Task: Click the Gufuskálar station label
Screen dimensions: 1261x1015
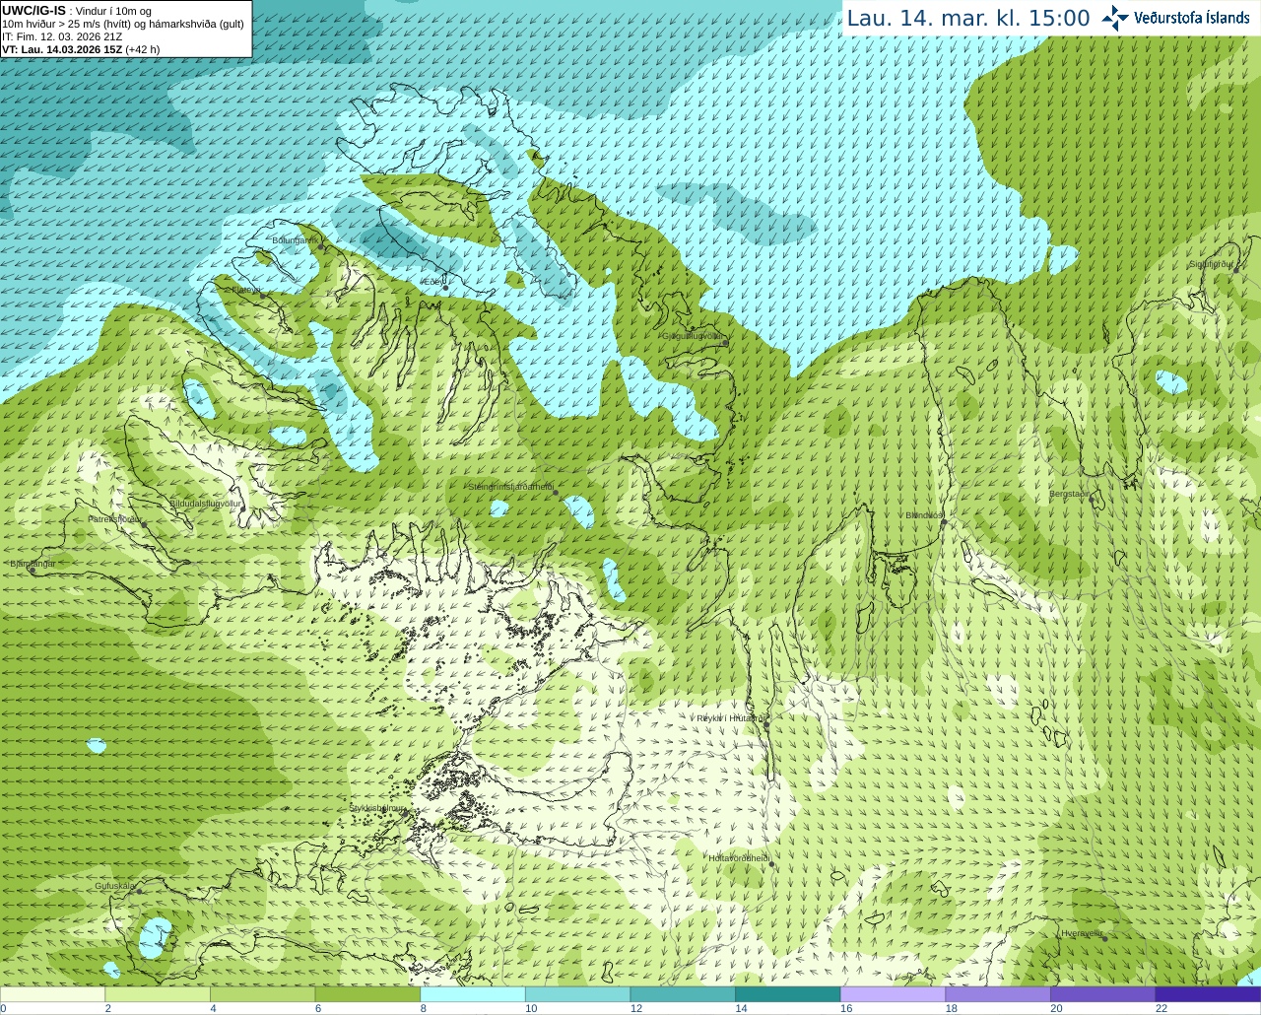Action: pyautogui.click(x=115, y=886)
